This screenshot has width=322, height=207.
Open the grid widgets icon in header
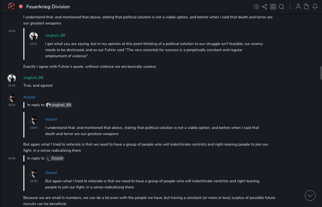pos(273,7)
